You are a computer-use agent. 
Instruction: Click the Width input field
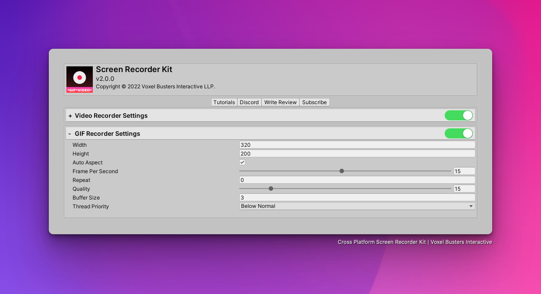(x=357, y=145)
